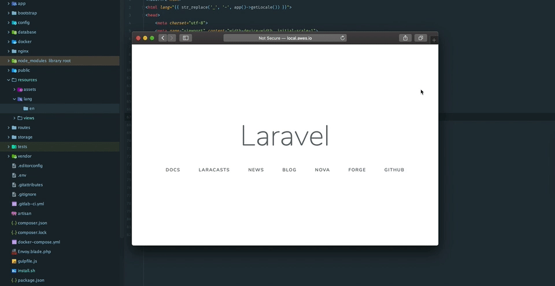
Task: Click the node_modules folder icon
Action: pos(14,61)
